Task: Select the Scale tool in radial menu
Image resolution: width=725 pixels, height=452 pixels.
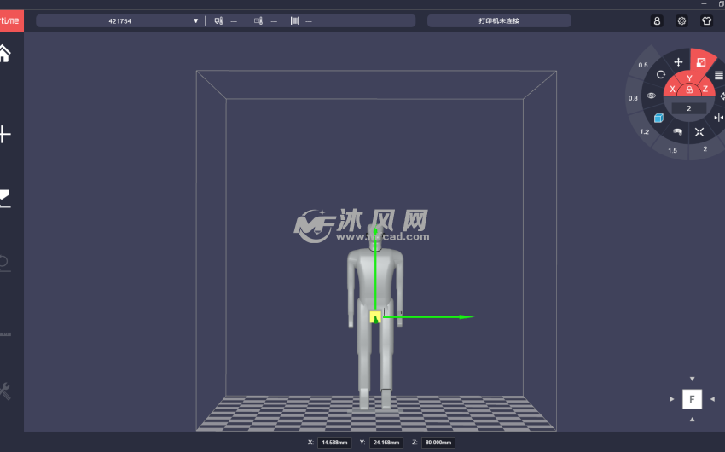Action: click(701, 62)
